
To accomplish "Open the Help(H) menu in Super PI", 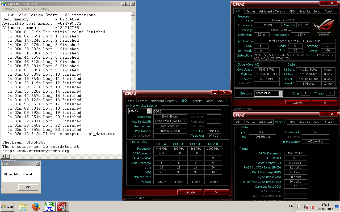I will (44, 9).
